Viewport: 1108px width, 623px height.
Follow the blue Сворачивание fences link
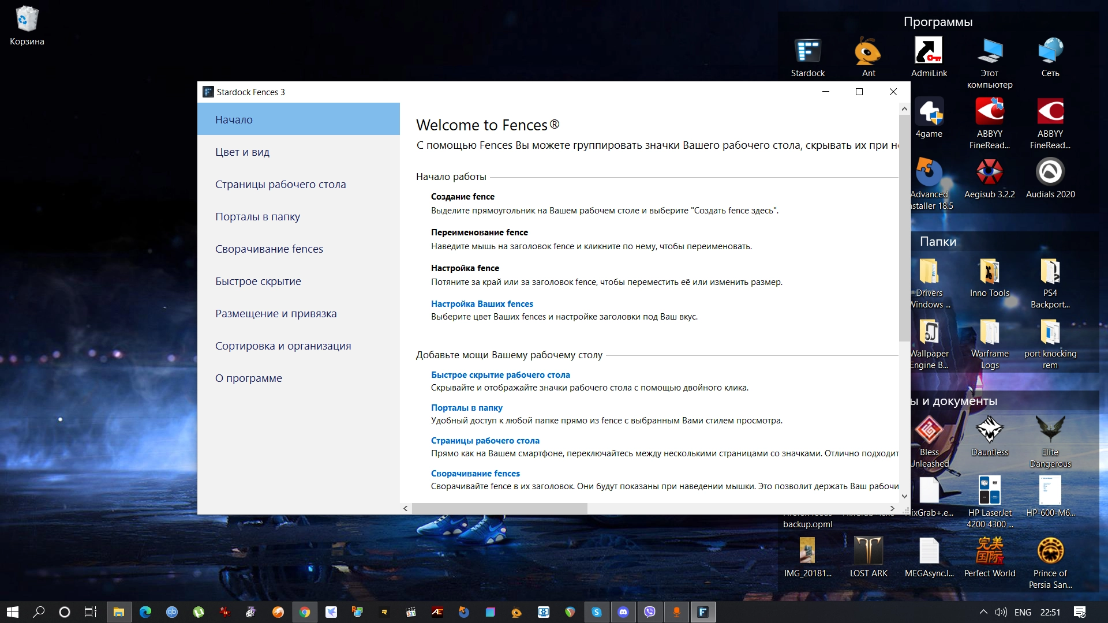[475, 473]
